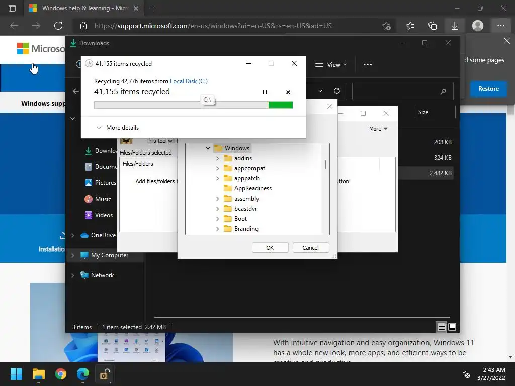Expand the bcastdvr folder
515x386 pixels.
(x=217, y=209)
